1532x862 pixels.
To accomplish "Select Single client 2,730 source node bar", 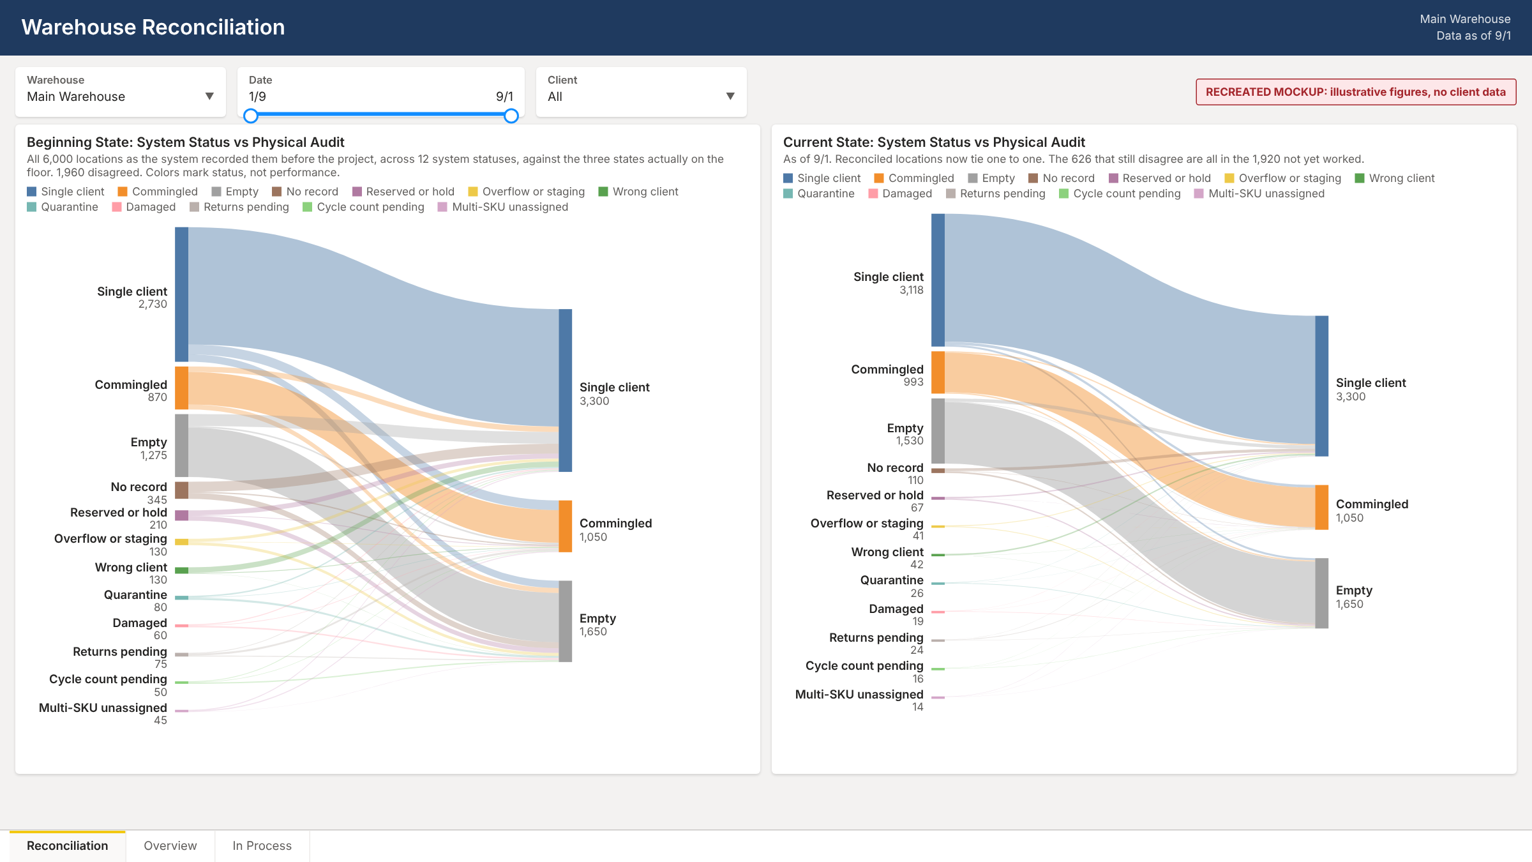I will coord(181,294).
